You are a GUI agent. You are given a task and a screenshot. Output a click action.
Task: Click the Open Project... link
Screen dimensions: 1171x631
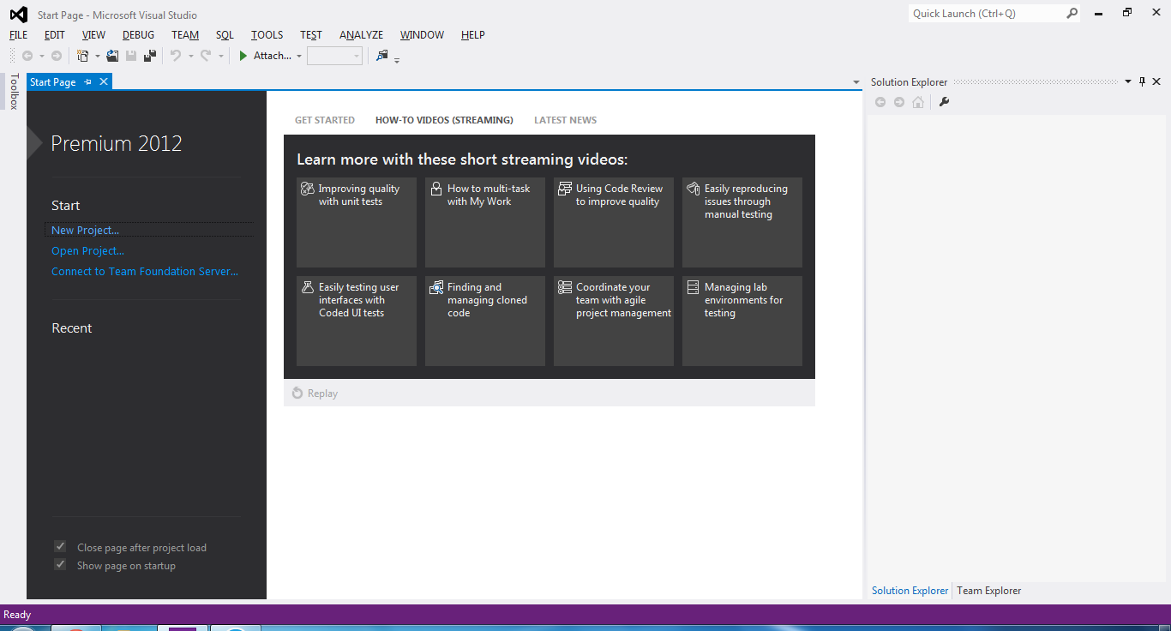(87, 250)
